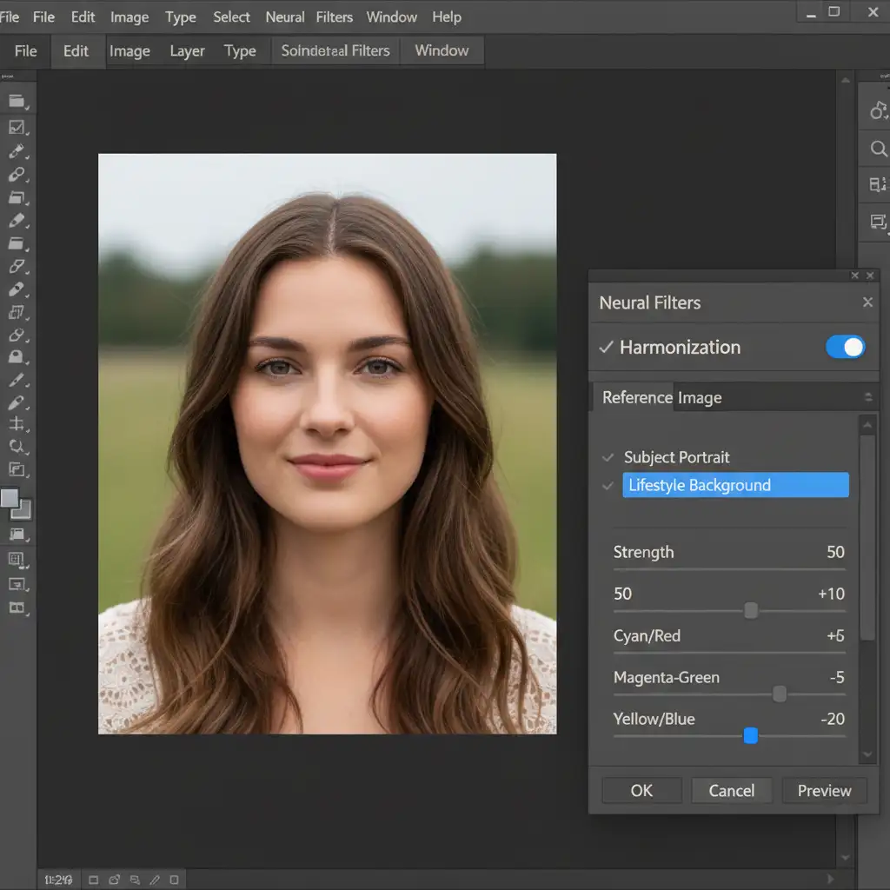Uncheck the Lifestyle Background checkmark
This screenshot has width=890, height=890.
(608, 486)
